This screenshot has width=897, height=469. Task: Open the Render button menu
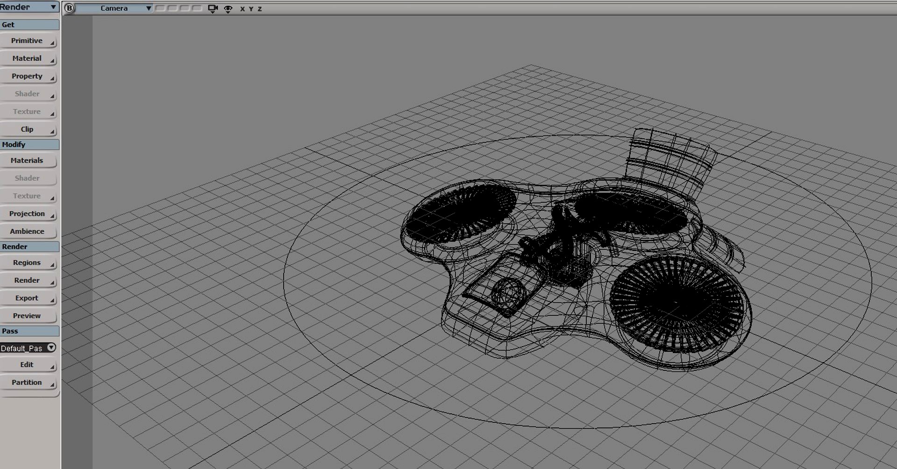coord(28,280)
